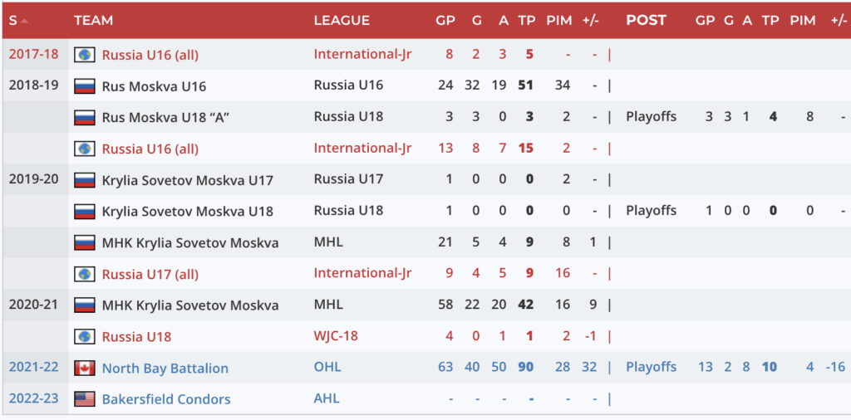Click the globe icon next to Russia U17 (all)

[x=85, y=273]
